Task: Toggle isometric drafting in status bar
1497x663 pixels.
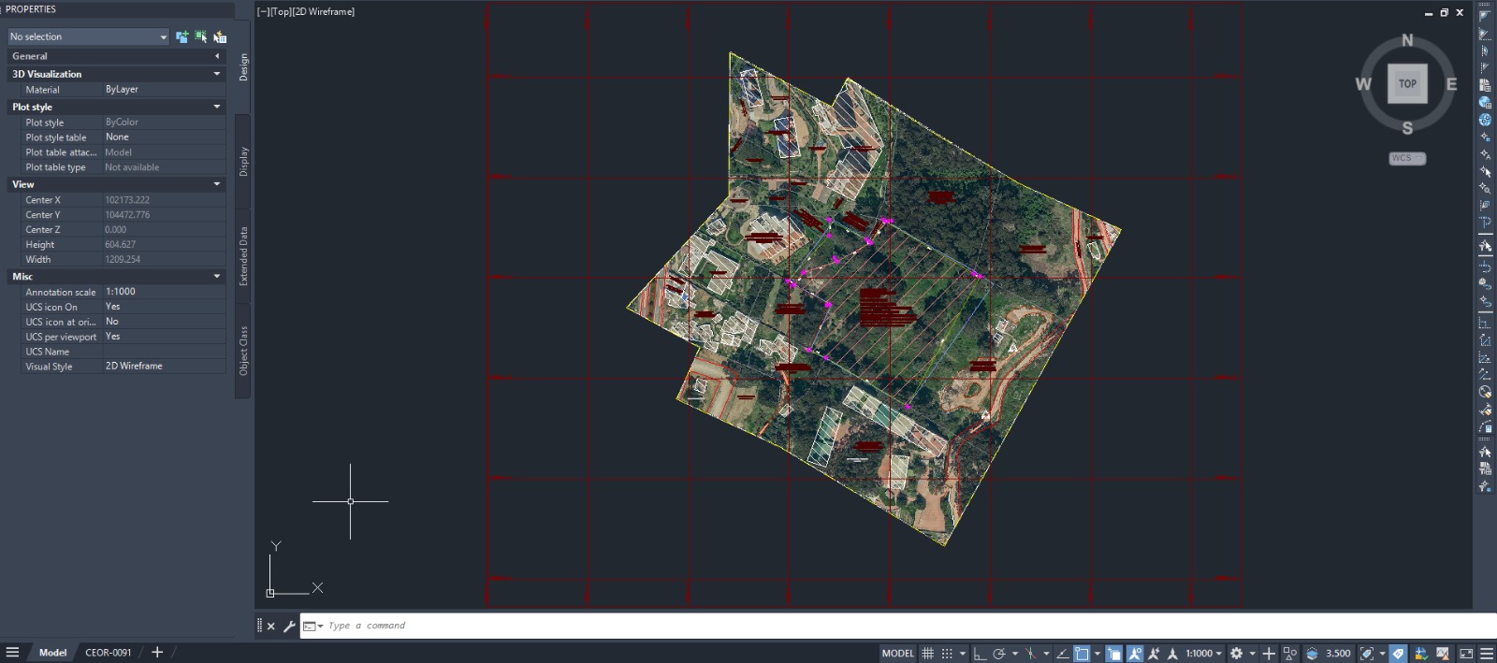Action: (x=1030, y=654)
